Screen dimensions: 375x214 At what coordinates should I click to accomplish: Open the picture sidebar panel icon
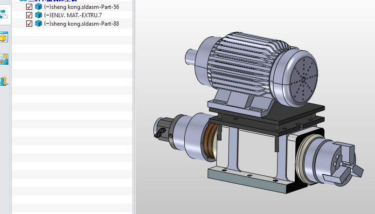point(4,59)
